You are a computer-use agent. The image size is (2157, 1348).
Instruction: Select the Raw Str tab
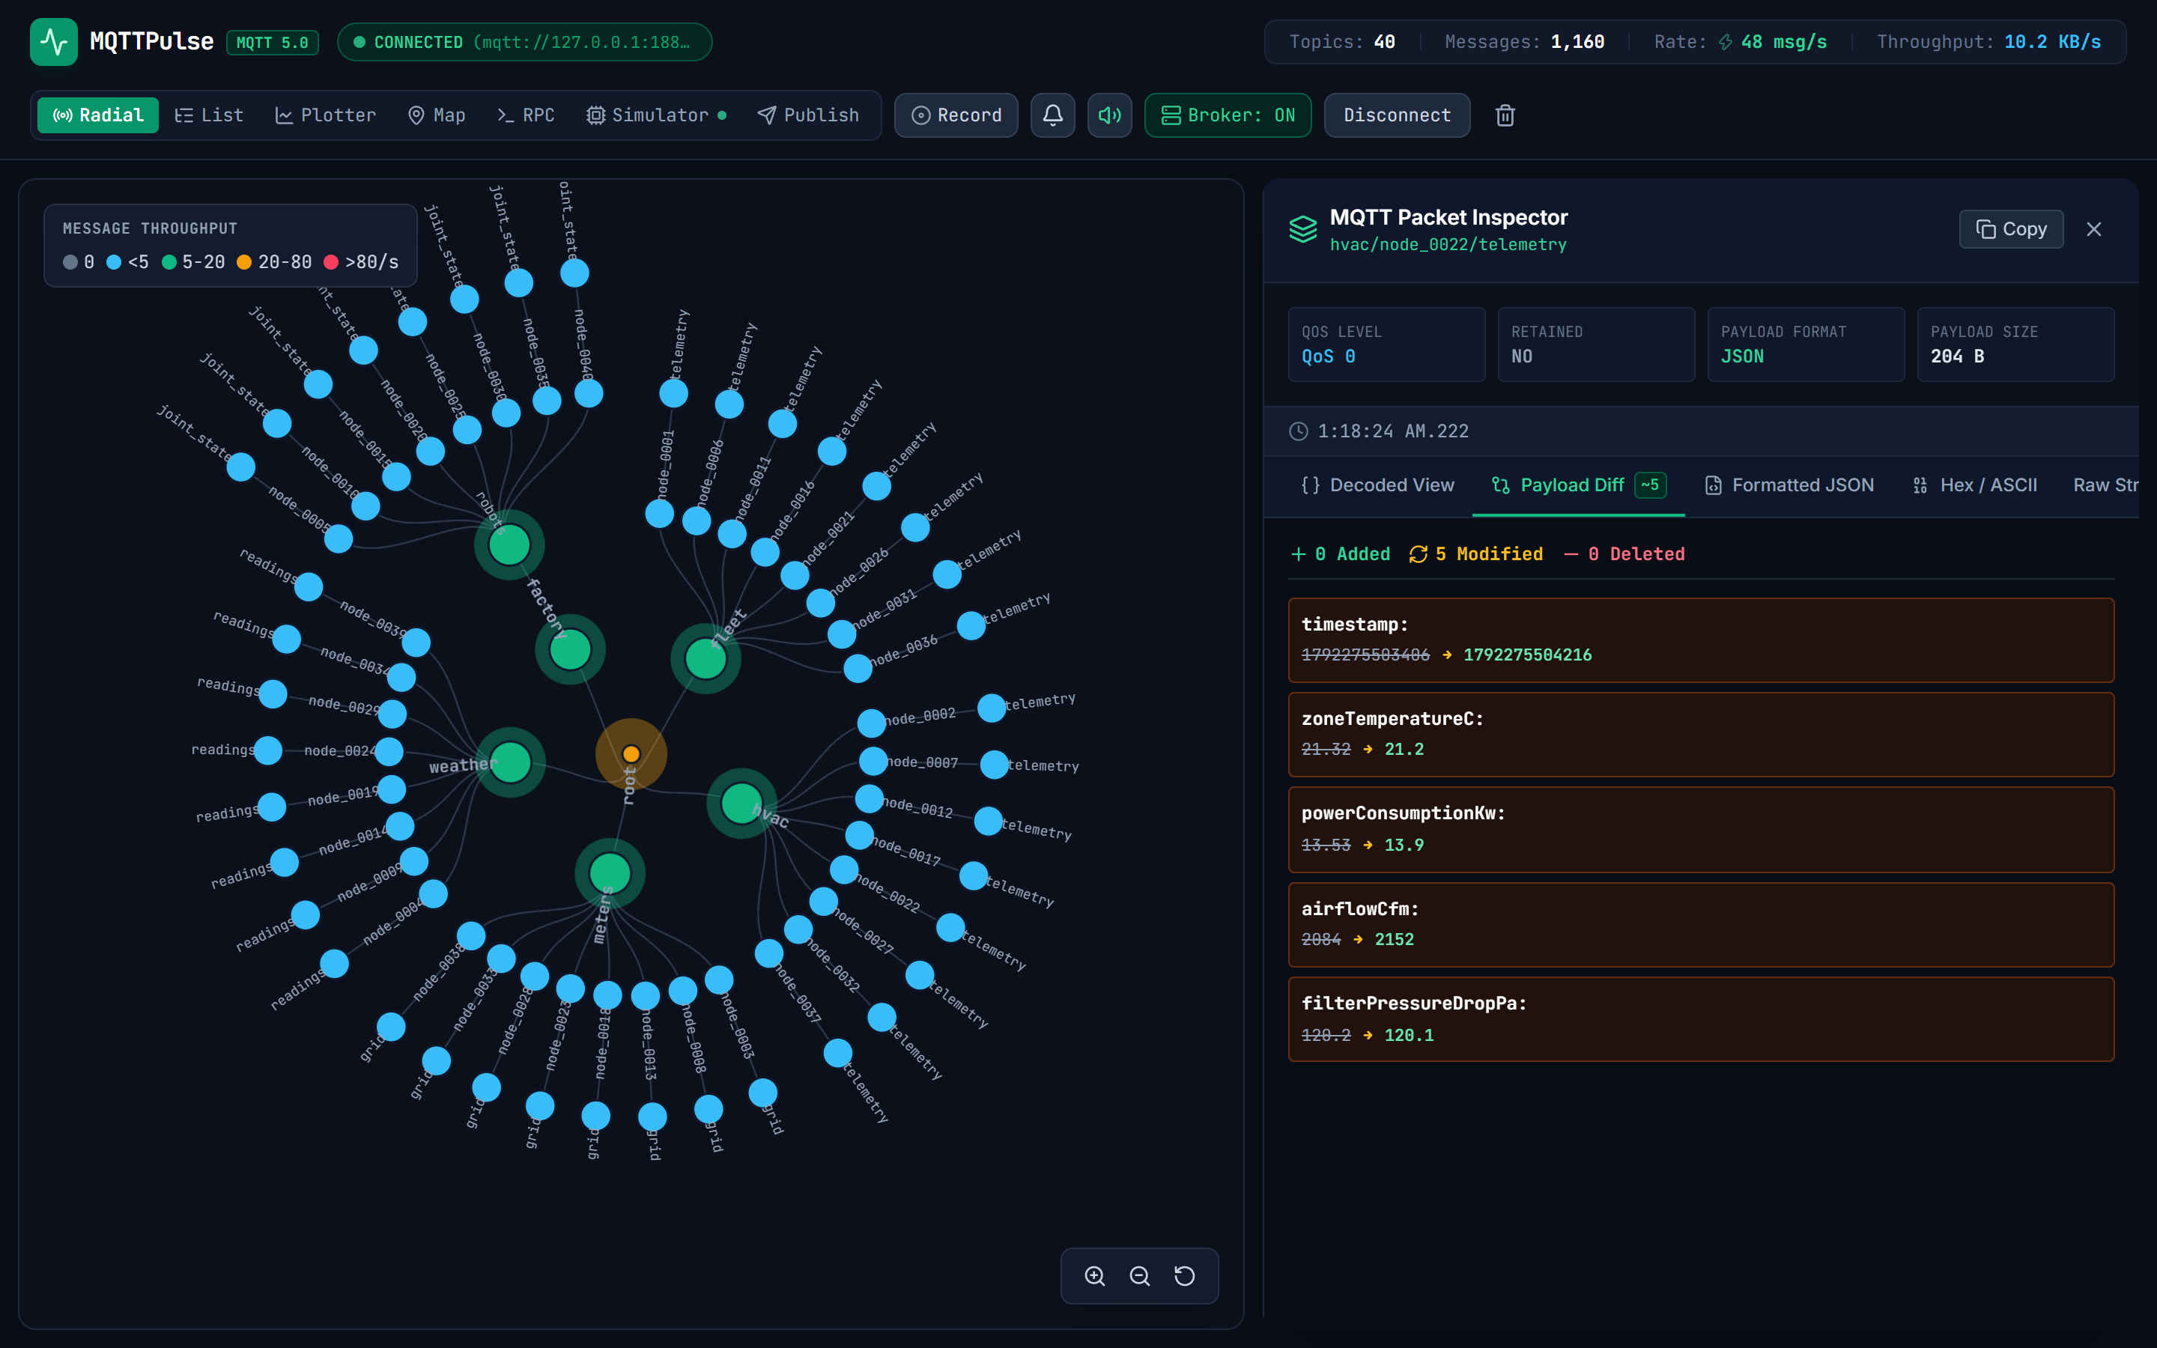point(2105,485)
